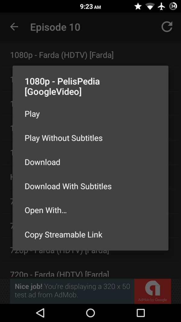The image size is (181, 322).
Task: Tap the battery level 34 indicator
Action: point(173,6)
